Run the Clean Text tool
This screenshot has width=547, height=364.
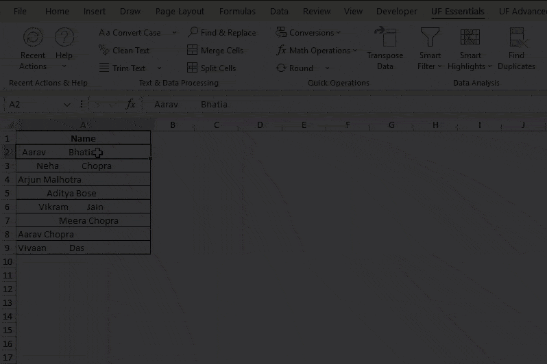pyautogui.click(x=124, y=51)
